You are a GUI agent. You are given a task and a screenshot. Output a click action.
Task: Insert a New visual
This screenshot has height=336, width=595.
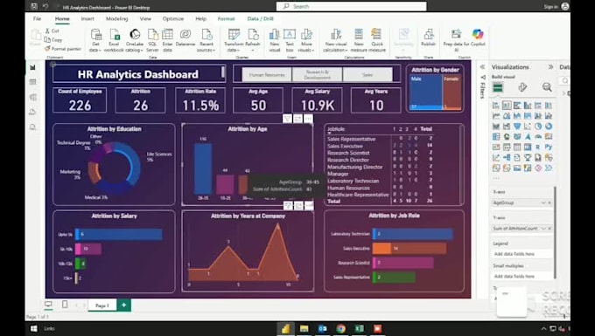coord(275,40)
